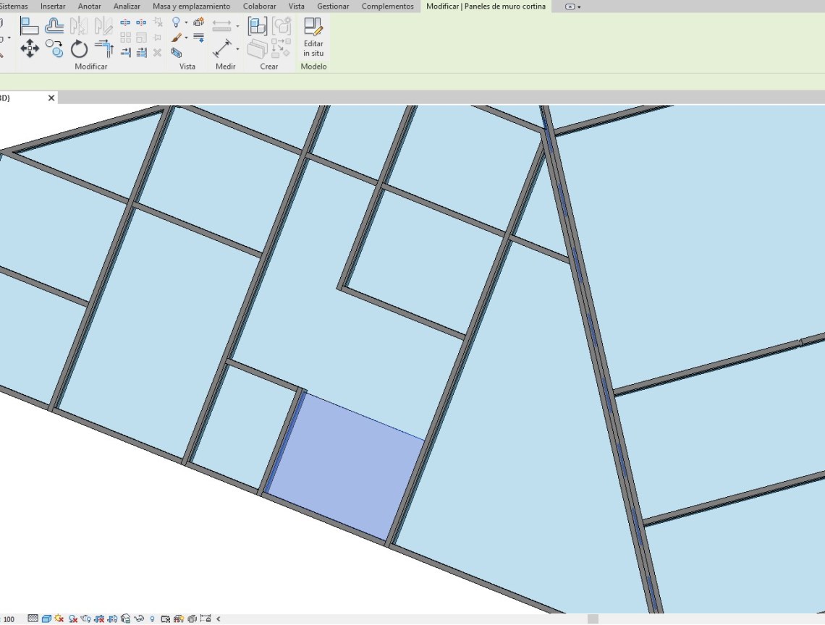The image size is (825, 625).
Task: Click the Rotate tool icon
Action: pos(79,49)
